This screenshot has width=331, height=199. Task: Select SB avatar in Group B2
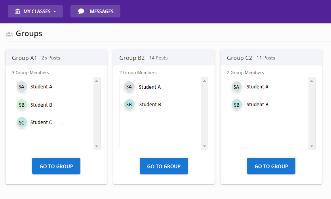[129, 105]
